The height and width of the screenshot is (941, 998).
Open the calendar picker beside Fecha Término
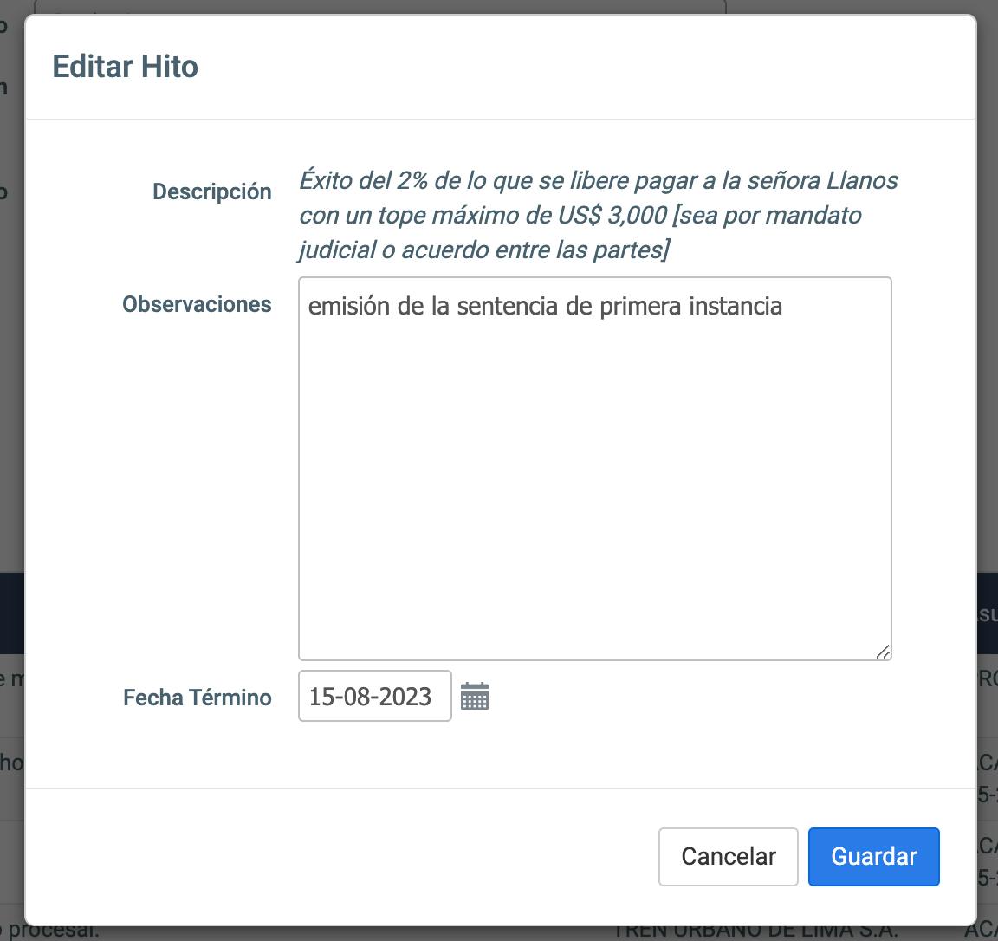(x=474, y=696)
